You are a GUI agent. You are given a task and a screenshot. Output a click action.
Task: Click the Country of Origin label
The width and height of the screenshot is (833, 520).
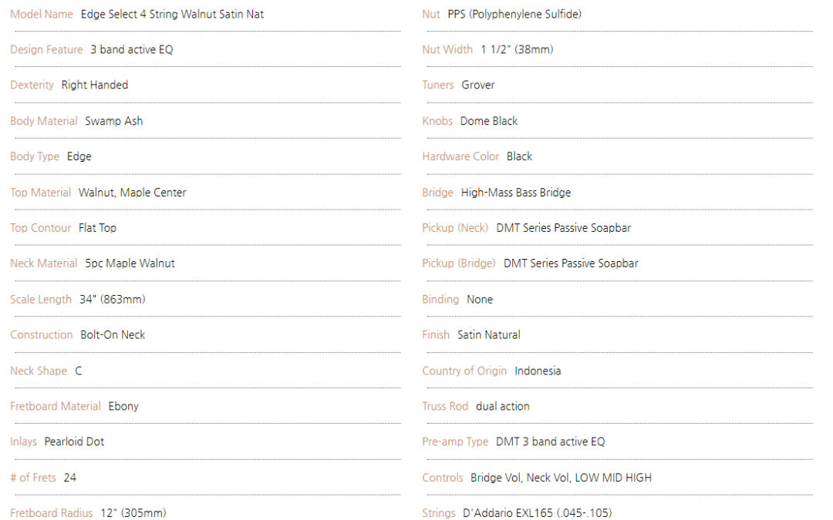[464, 371]
